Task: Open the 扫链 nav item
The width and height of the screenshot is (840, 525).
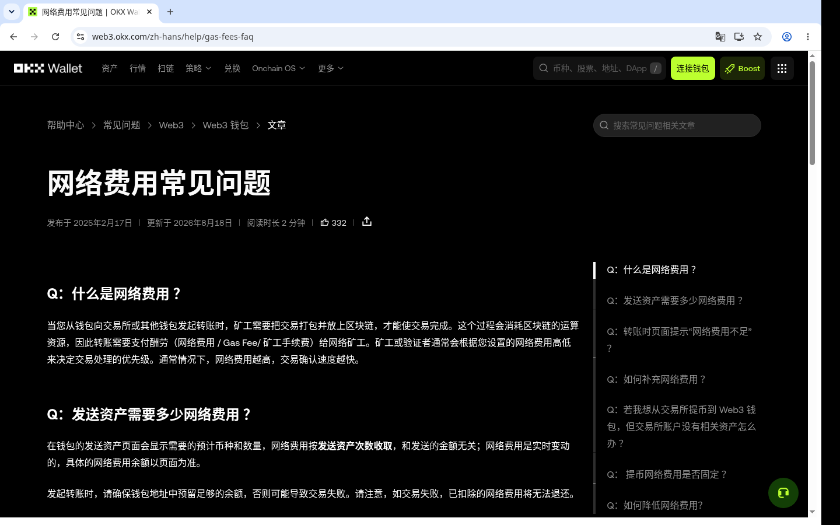Action: [x=166, y=68]
